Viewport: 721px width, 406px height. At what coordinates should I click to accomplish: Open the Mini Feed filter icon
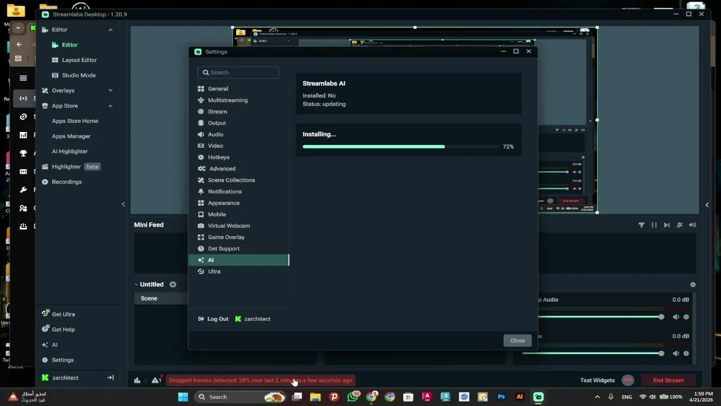(641, 225)
